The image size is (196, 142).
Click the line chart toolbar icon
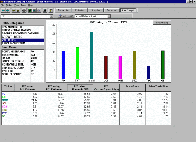point(39,10)
